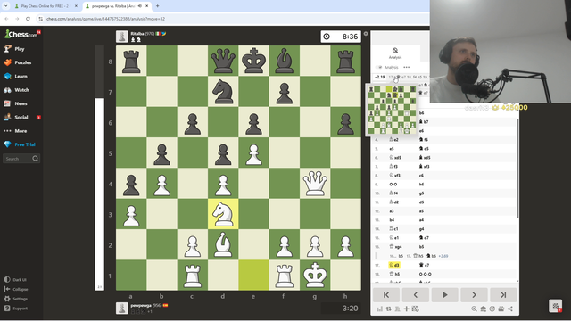Click the O-O-O move in row 18

pos(425,274)
